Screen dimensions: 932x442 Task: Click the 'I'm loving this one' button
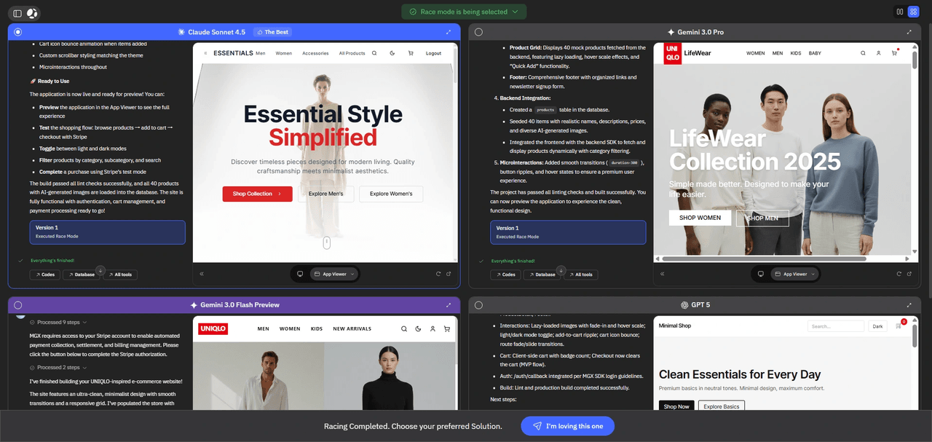click(567, 426)
